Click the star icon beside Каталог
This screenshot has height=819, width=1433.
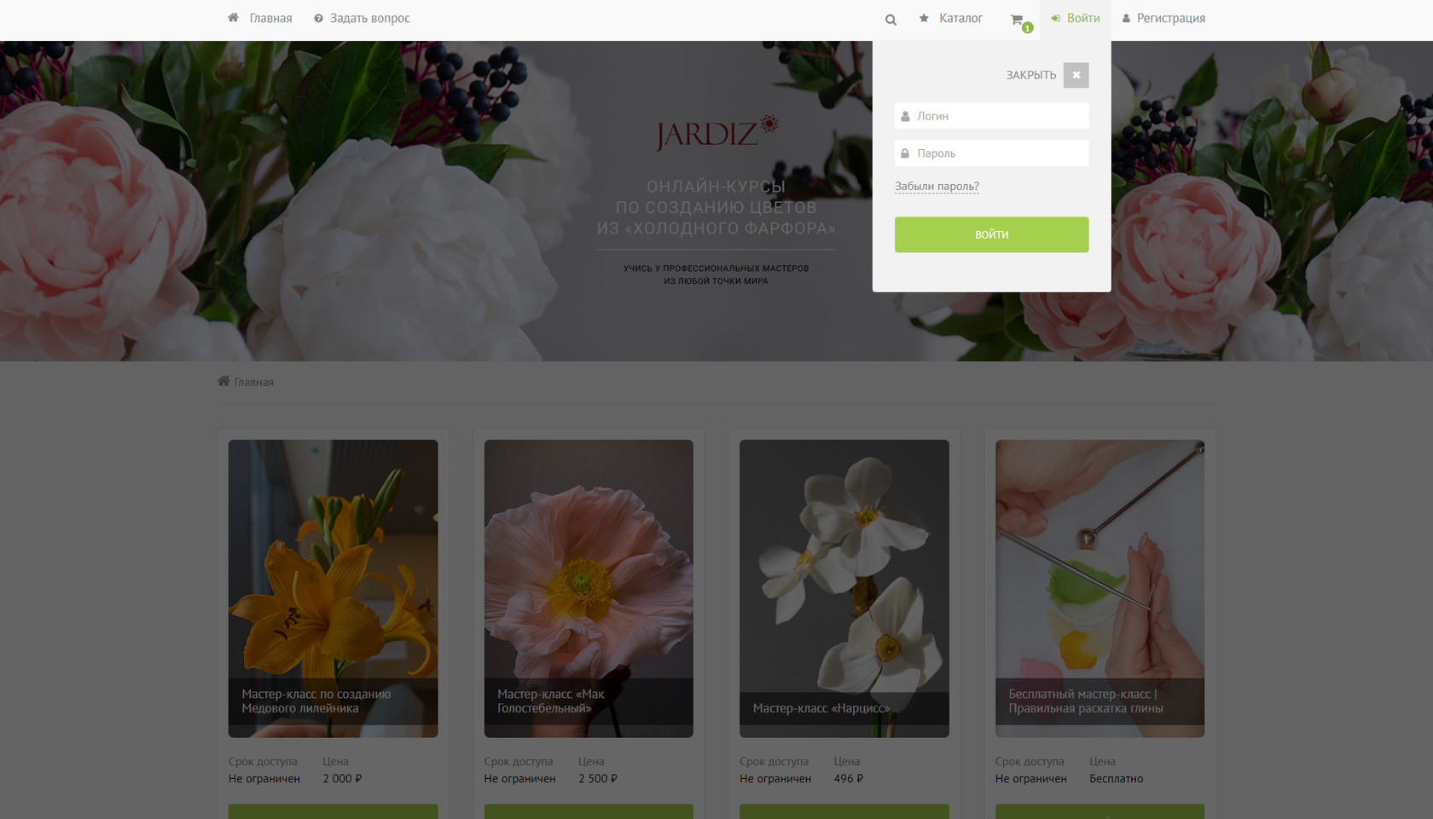pos(924,18)
